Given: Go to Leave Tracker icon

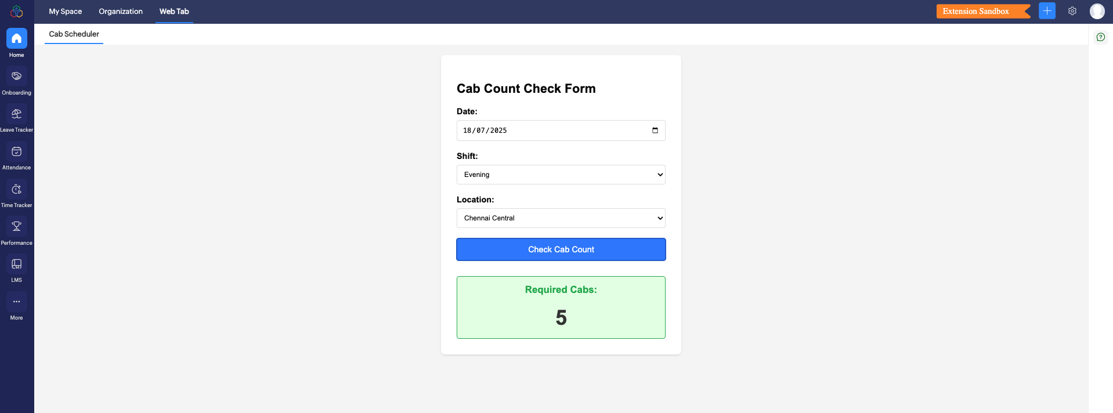Looking at the screenshot, I should tap(16, 114).
